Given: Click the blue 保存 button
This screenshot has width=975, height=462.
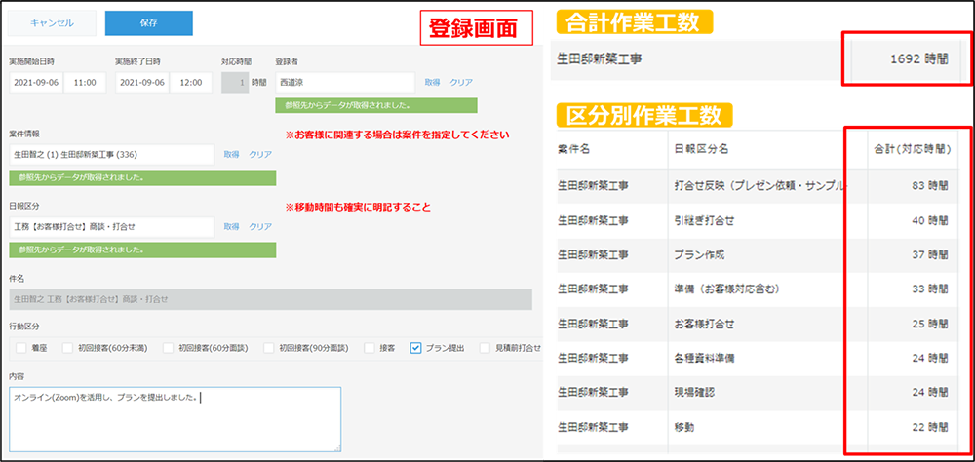Looking at the screenshot, I should pyautogui.click(x=148, y=23).
